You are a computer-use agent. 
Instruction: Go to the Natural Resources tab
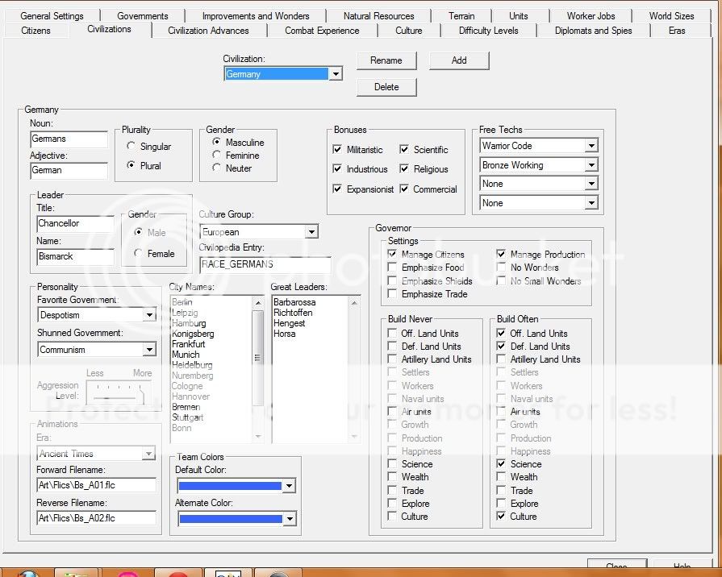(378, 15)
